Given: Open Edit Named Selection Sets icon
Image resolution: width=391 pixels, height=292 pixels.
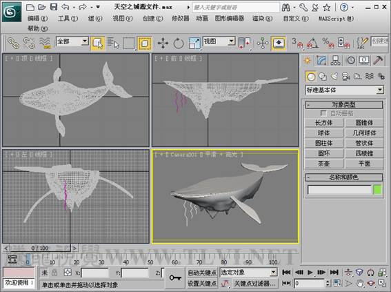Looking at the screenshot, I should tap(362, 43).
